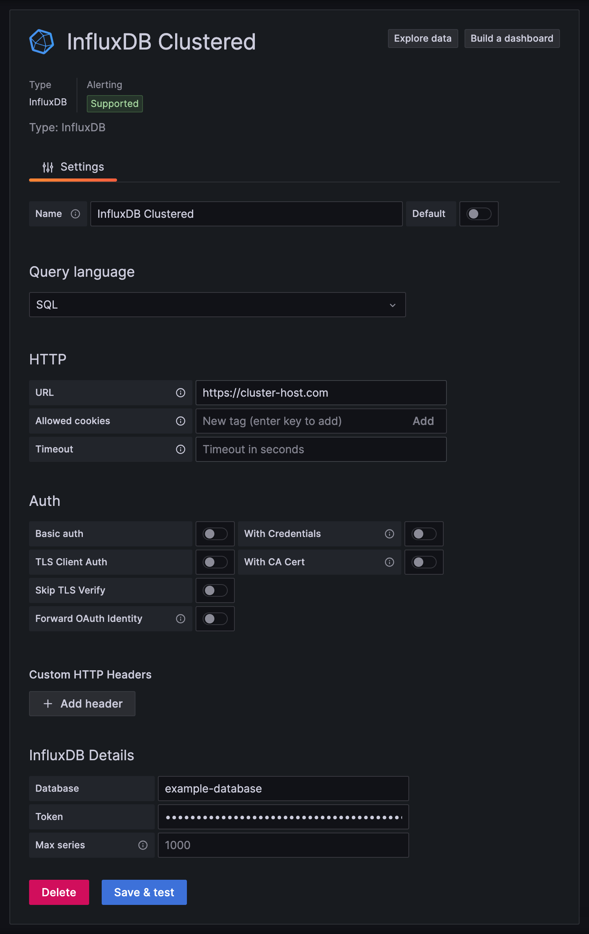Click the With CA Cert info icon

click(x=390, y=562)
